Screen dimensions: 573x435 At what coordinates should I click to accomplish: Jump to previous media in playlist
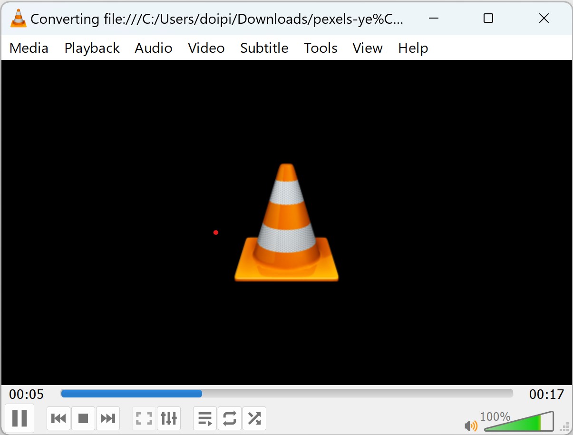[x=58, y=418]
